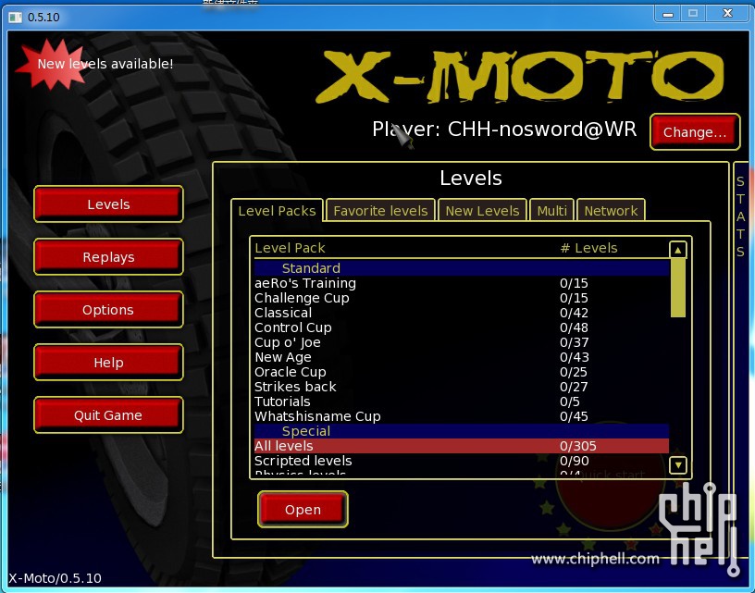Select the Scripted levels pack
The width and height of the screenshot is (755, 593).
(462, 461)
